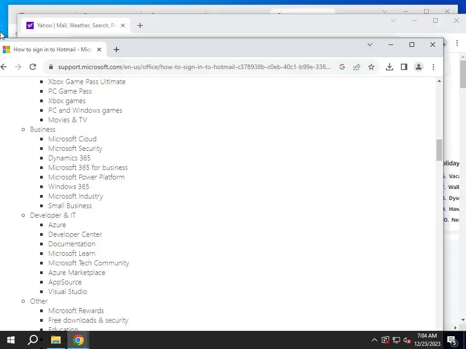Screen dimensions: 466x349
Task: Open tab search chevron in front window
Action: coord(370,45)
